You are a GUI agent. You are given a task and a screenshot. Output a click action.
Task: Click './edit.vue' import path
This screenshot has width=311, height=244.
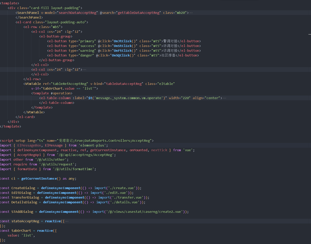point(116,193)
